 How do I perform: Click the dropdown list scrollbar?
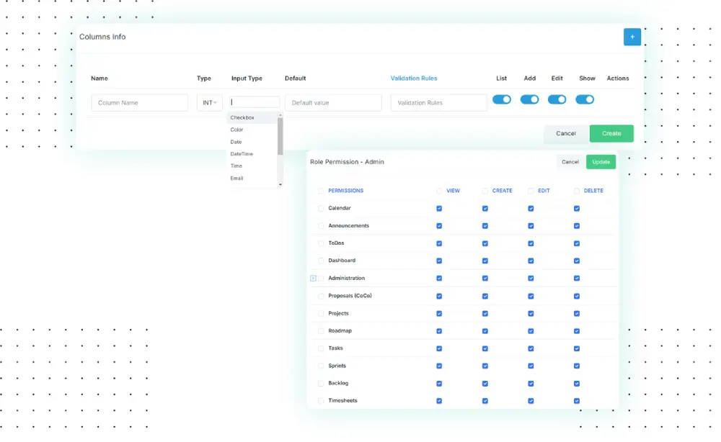(280, 137)
